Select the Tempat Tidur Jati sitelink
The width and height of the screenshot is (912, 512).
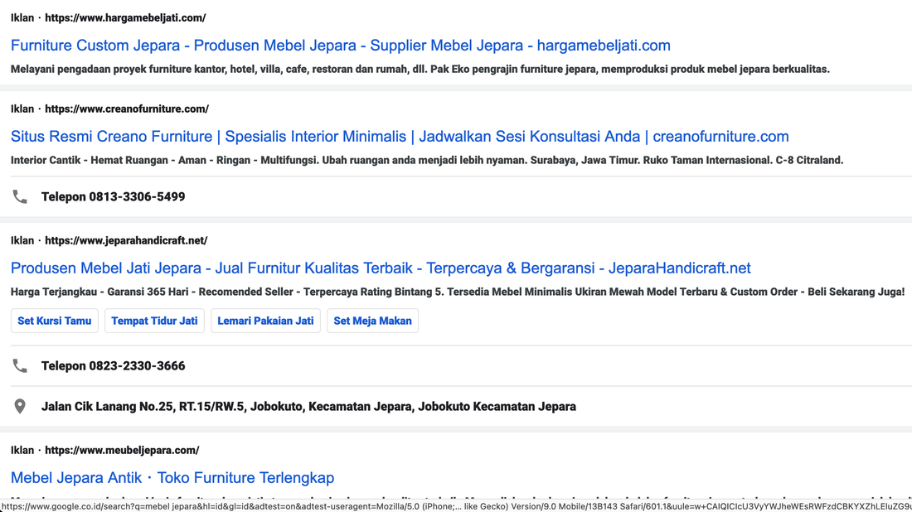154,321
